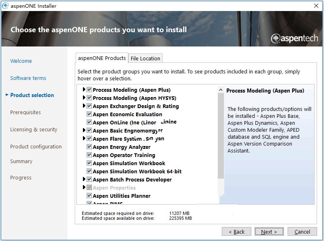Select Aspen Economic Evaluation row text
This screenshot has height=241, width=324.
coord(127,114)
